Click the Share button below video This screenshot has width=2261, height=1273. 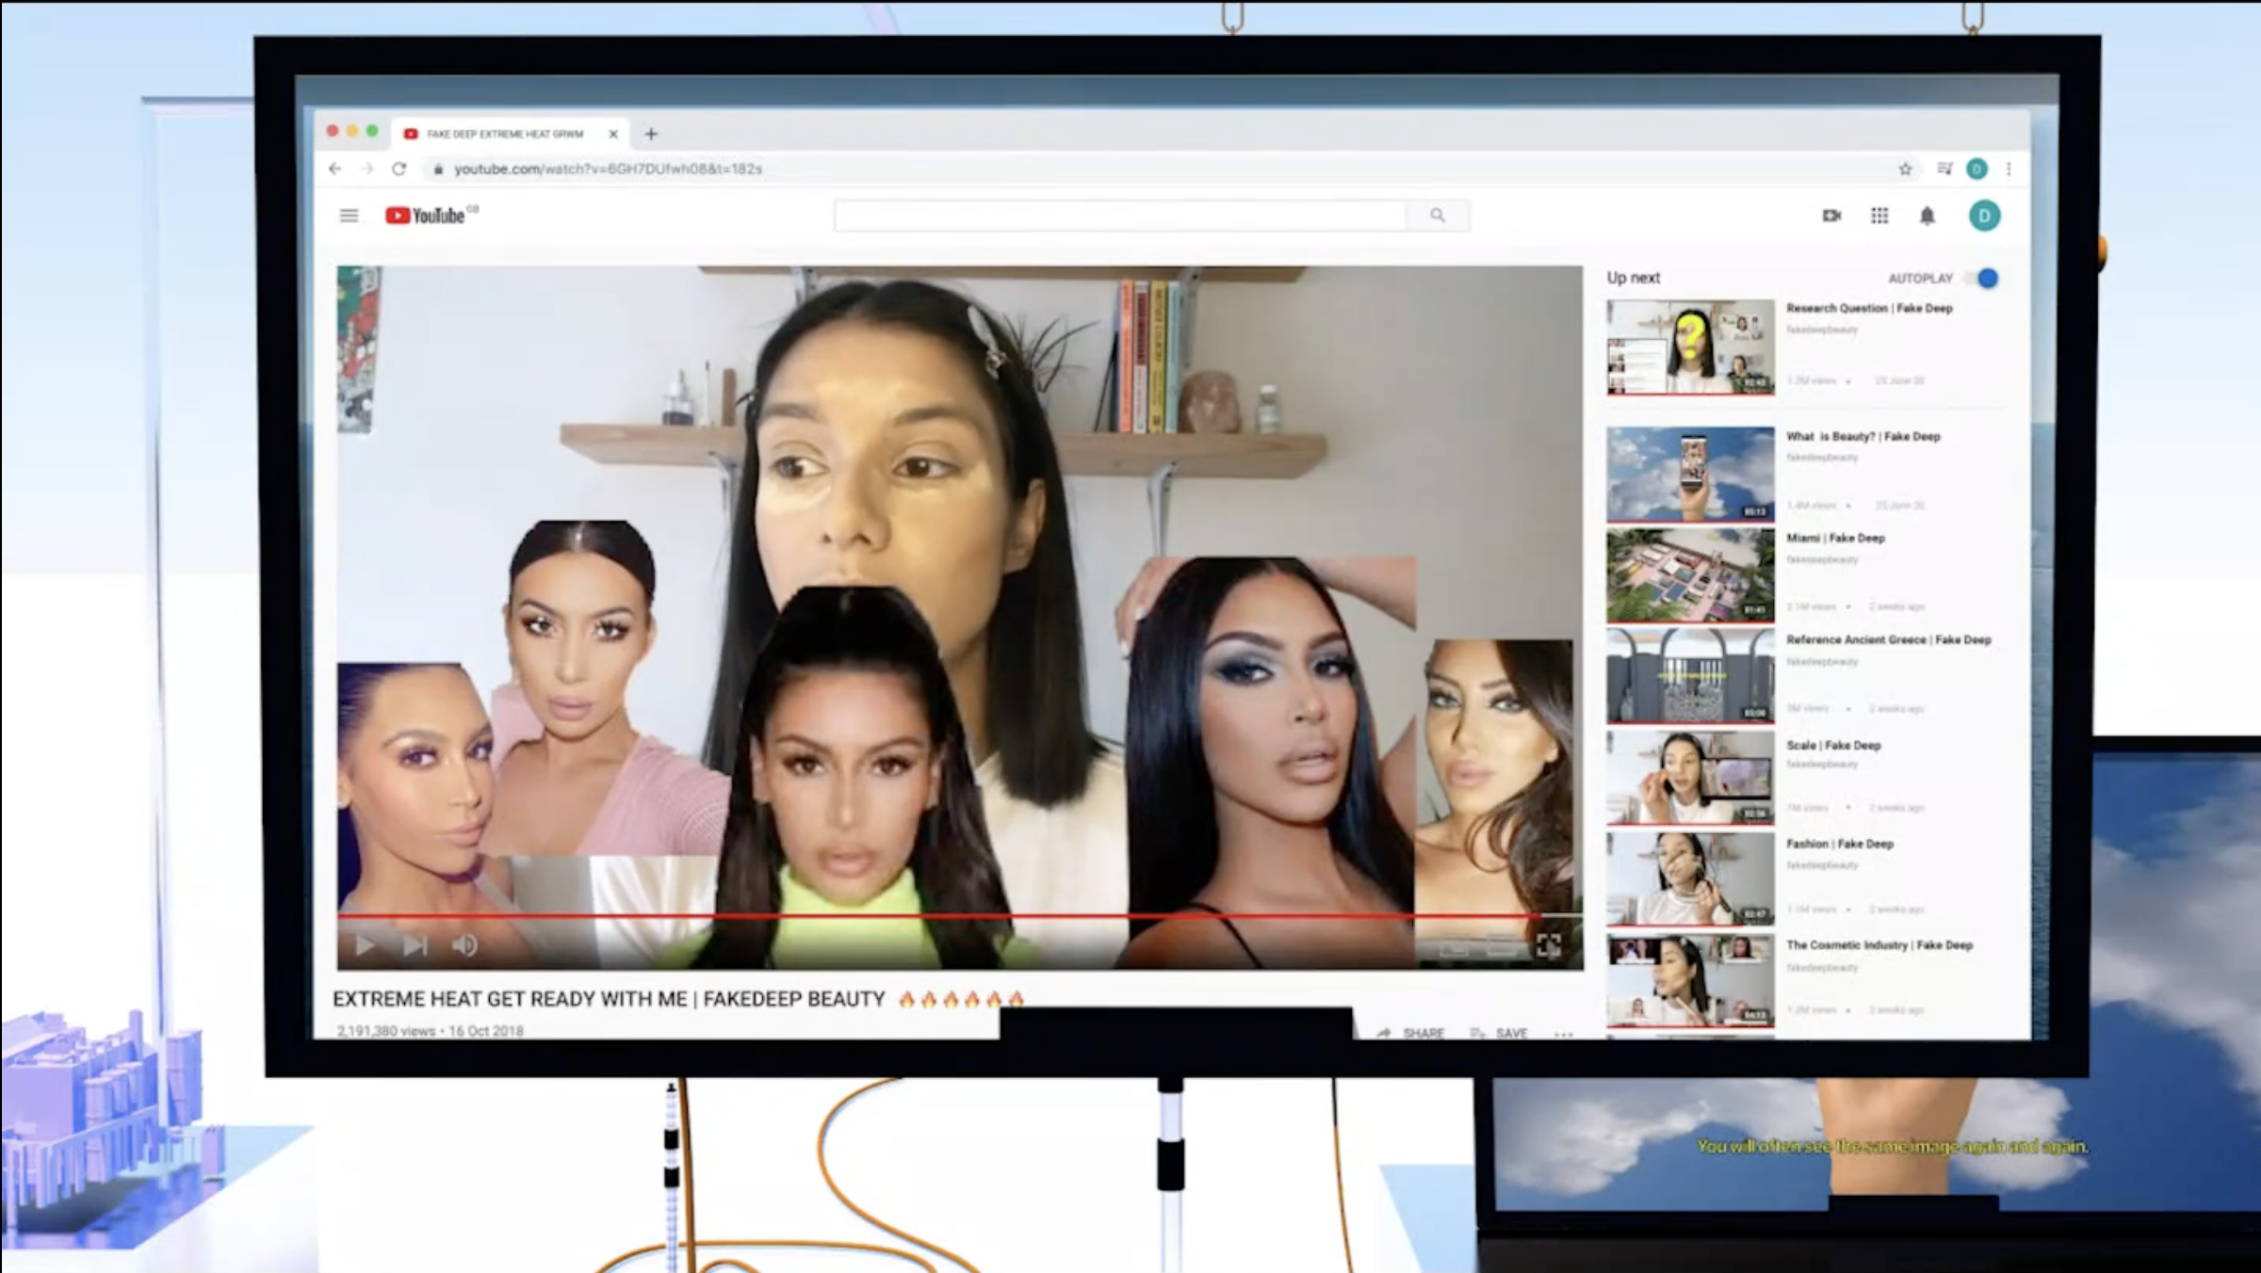point(1410,1033)
